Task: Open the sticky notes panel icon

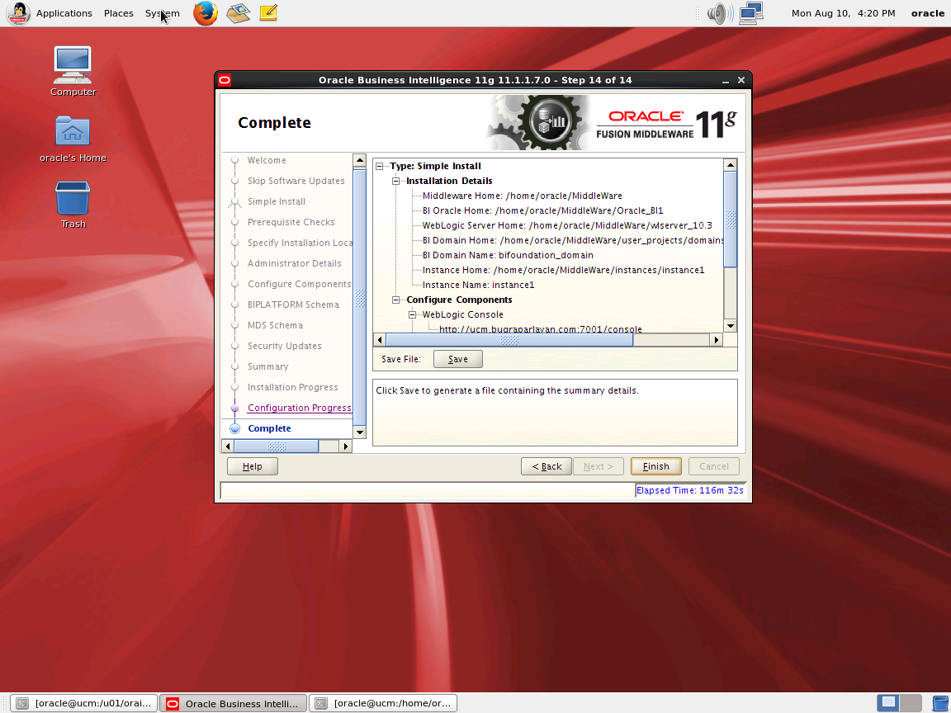Action: (268, 12)
